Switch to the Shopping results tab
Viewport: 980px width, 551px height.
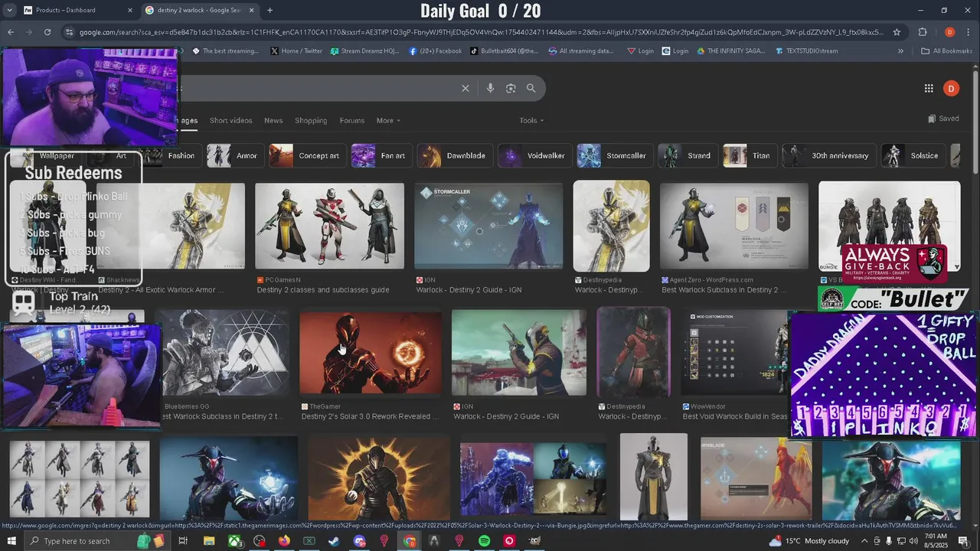tap(311, 120)
